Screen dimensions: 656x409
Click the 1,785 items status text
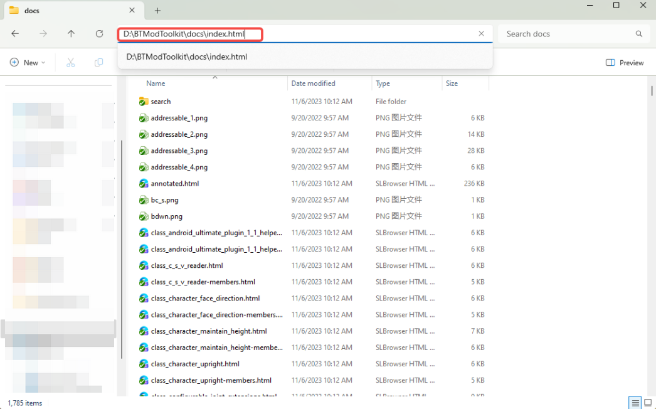pos(25,403)
